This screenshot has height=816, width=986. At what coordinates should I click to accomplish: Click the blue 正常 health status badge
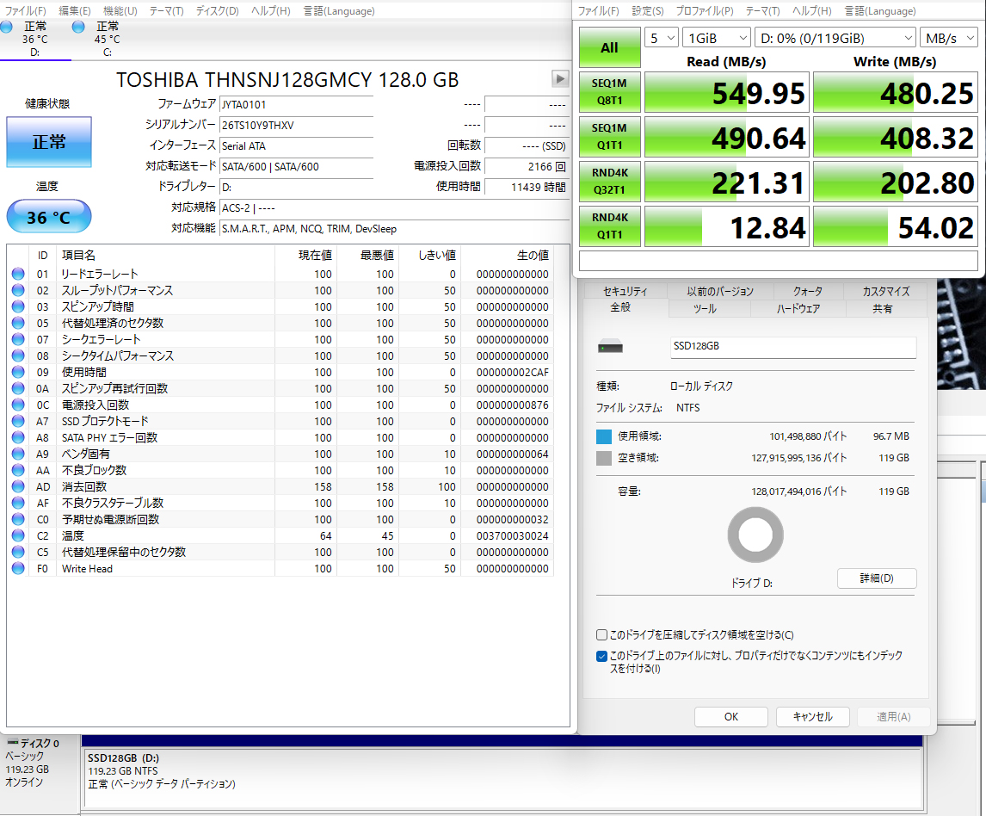[49, 142]
